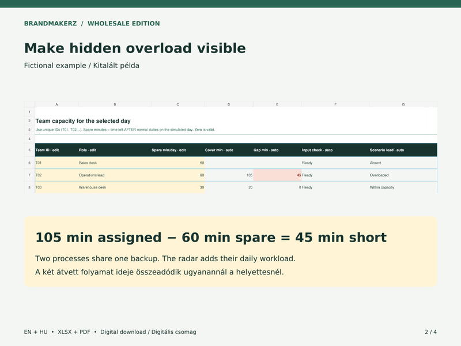
Task: Select column D header in spreadsheet
Action: 229,104
